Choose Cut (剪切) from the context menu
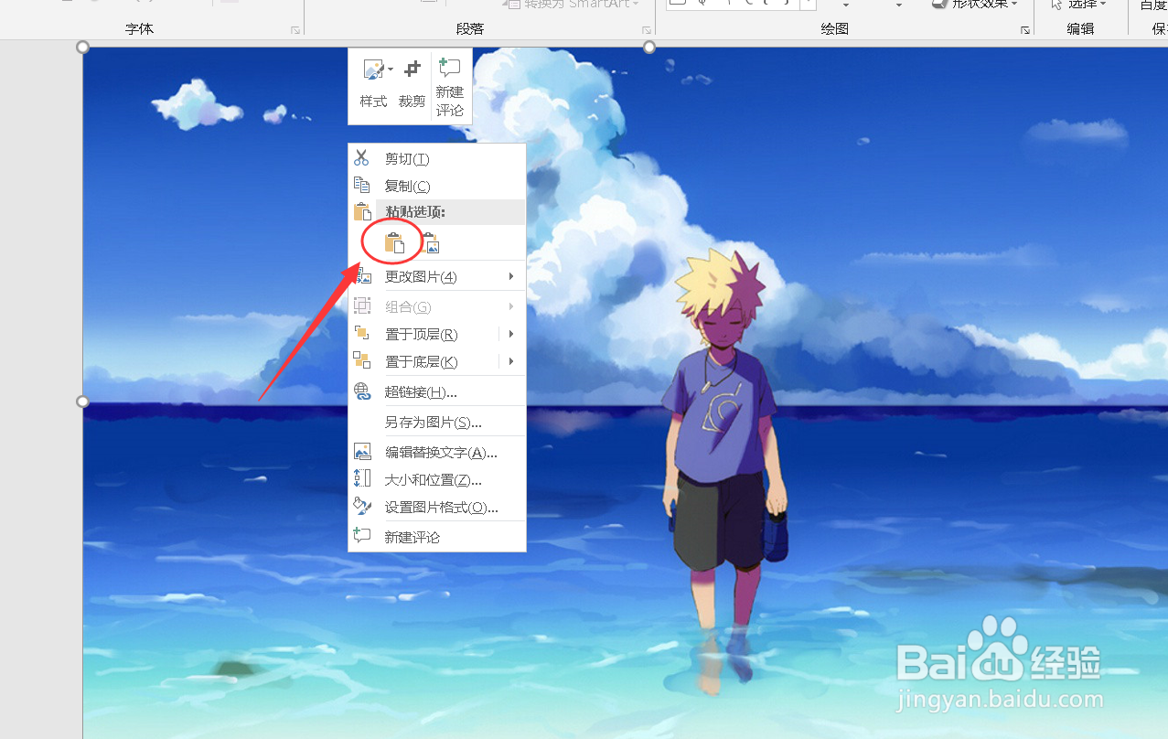 click(436, 159)
